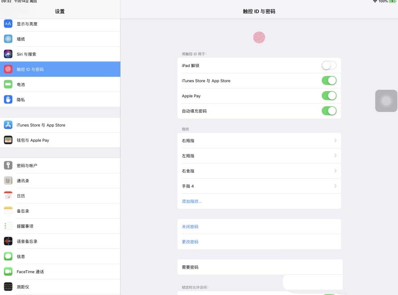Tap the Wallet icon
The width and height of the screenshot is (398, 295).
[x=8, y=140]
